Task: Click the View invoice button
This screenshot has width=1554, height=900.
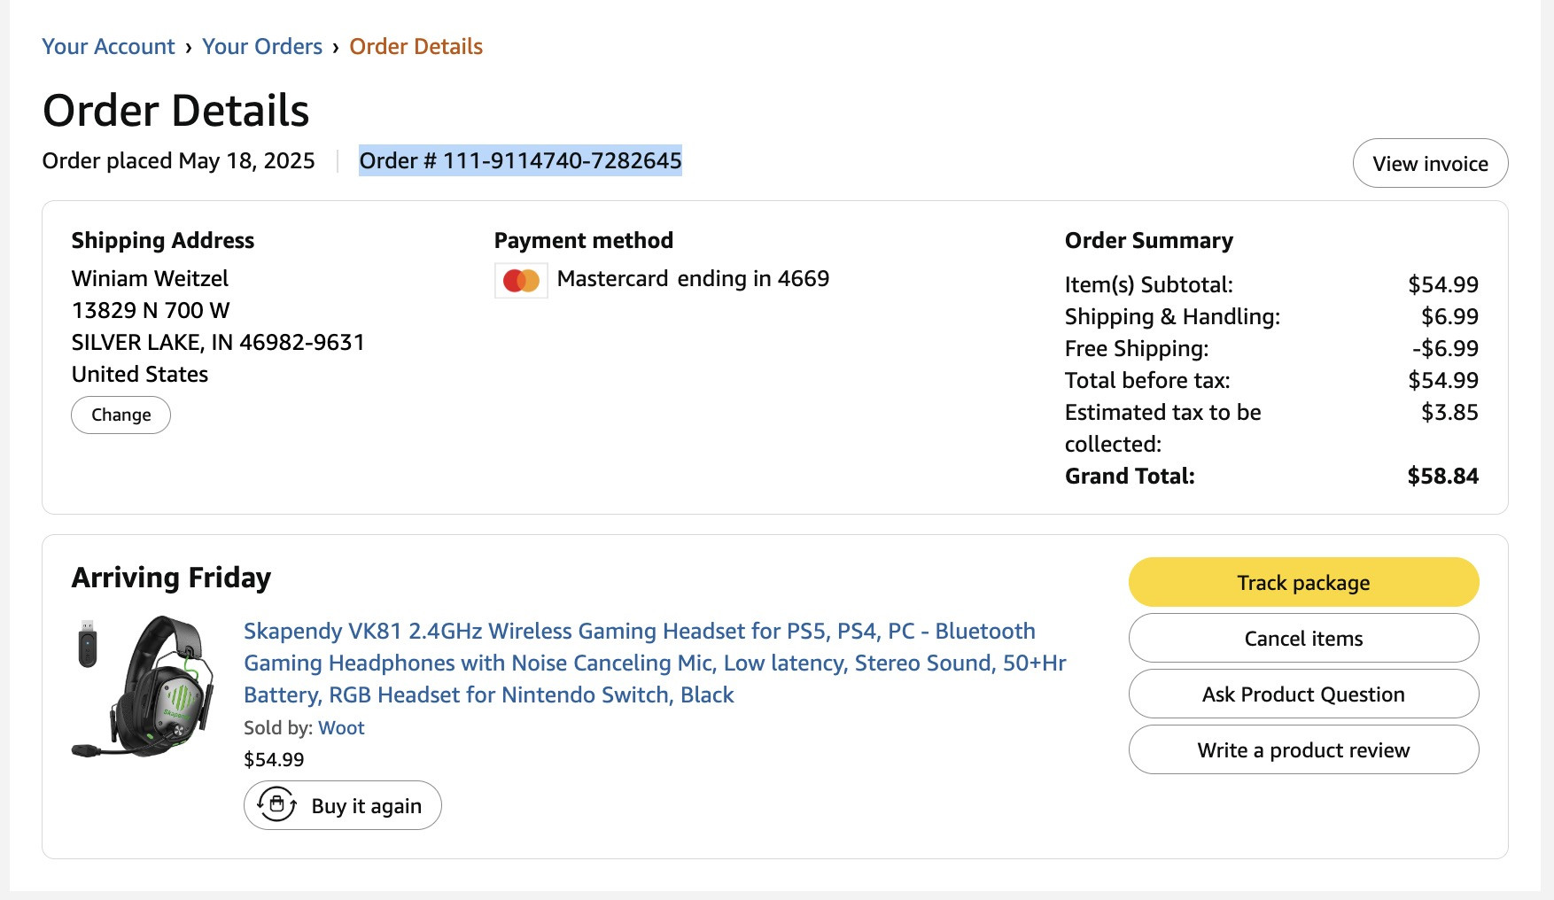Action: [x=1430, y=163]
